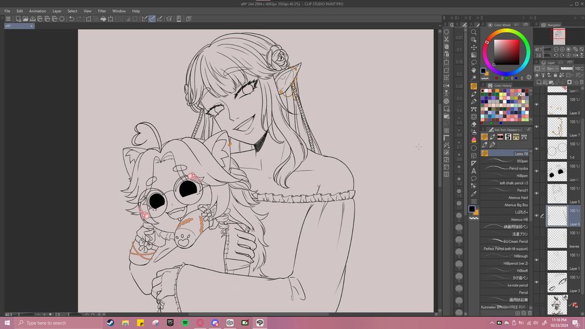Click the Navigator canvas preview thumbnail

pos(559,36)
